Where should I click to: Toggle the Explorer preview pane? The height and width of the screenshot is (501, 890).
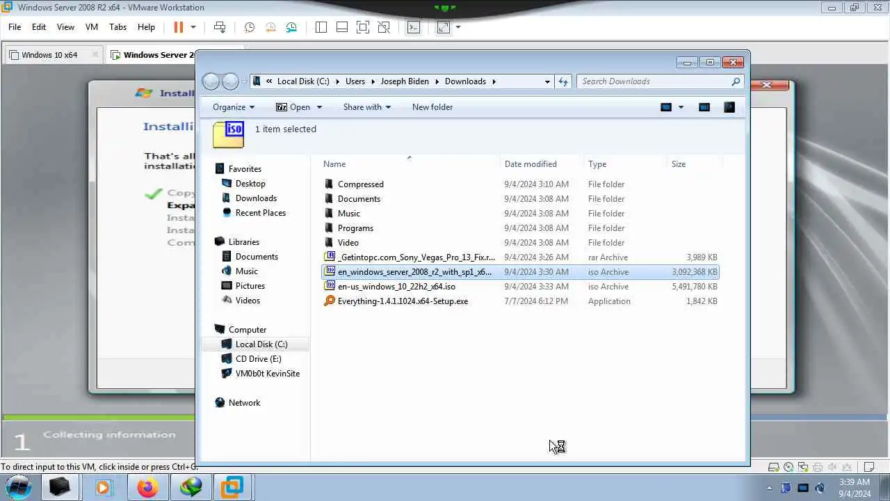(x=704, y=107)
